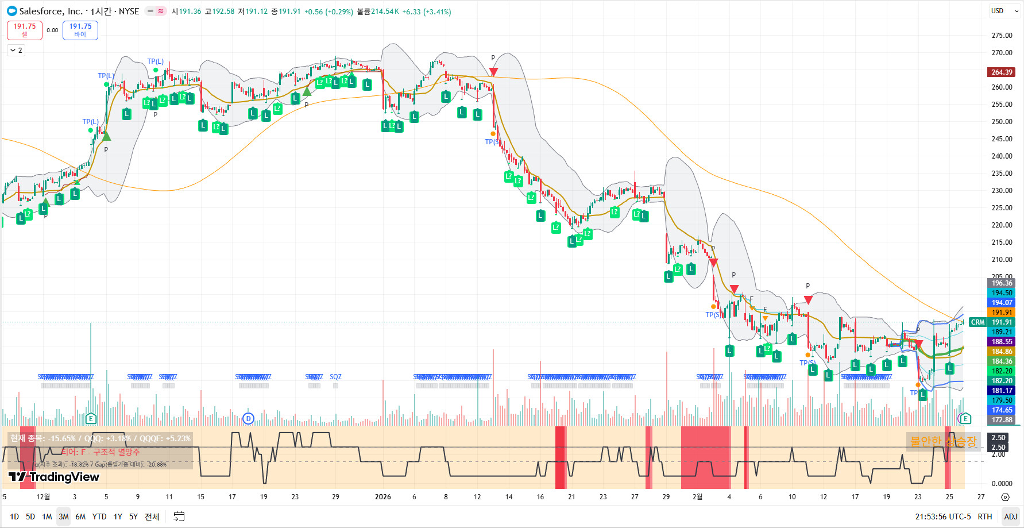
Task: Click the navy 181.17 price label
Action: [x=1002, y=391]
